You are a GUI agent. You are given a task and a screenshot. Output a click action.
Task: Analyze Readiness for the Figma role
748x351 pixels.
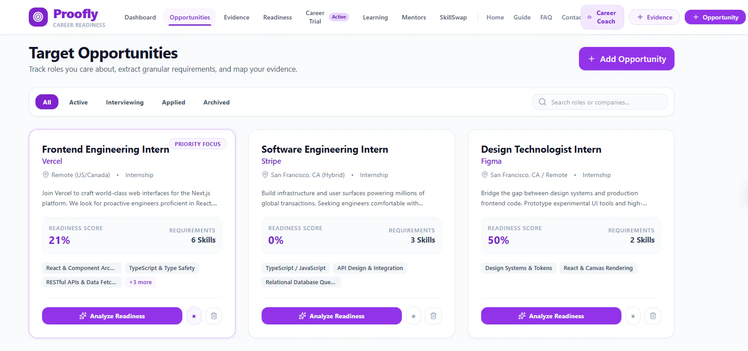click(x=551, y=316)
